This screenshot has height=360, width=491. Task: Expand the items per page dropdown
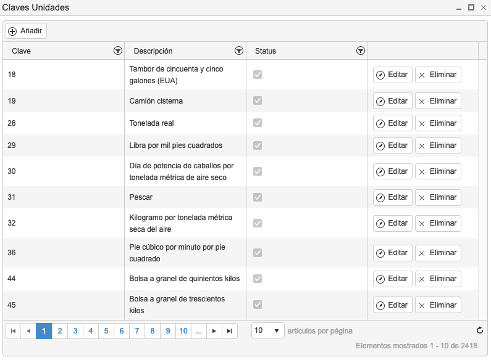coord(267,330)
